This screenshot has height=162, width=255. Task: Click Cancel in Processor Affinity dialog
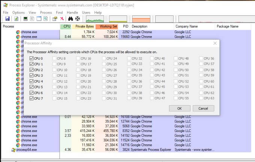click(203, 108)
